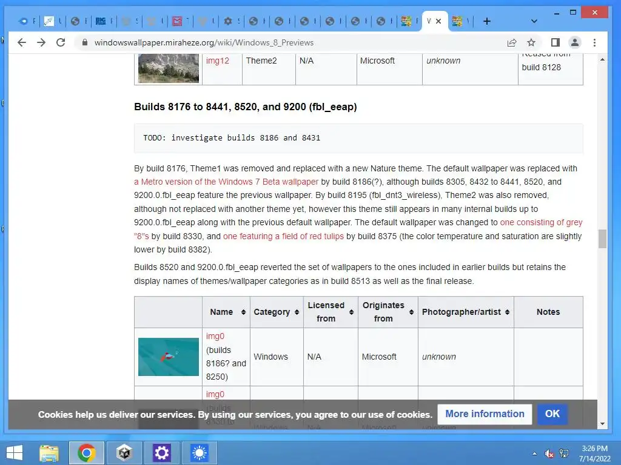Open the Windows Start button
The image size is (621, 465).
point(15,453)
